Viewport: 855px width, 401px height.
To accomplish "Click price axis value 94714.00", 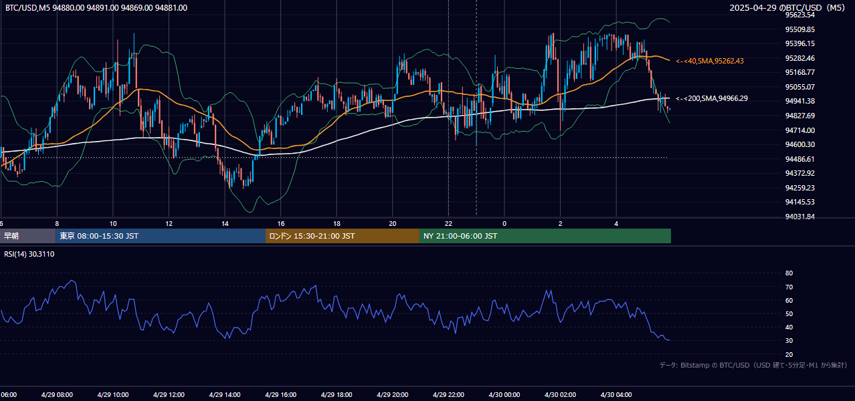I will pos(799,130).
